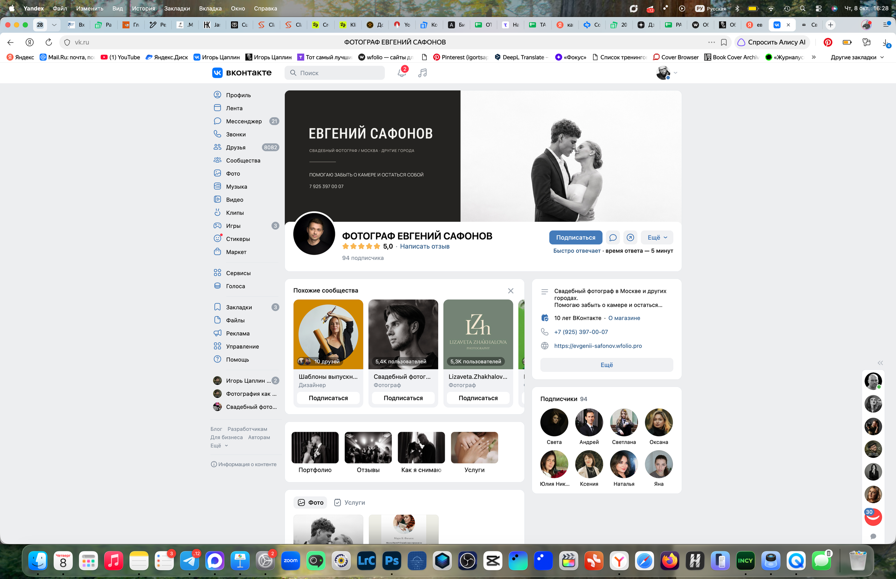This screenshot has height=579, width=896.
Task: Subscribe to Lizaveta.Zhakhalova community
Action: click(478, 398)
